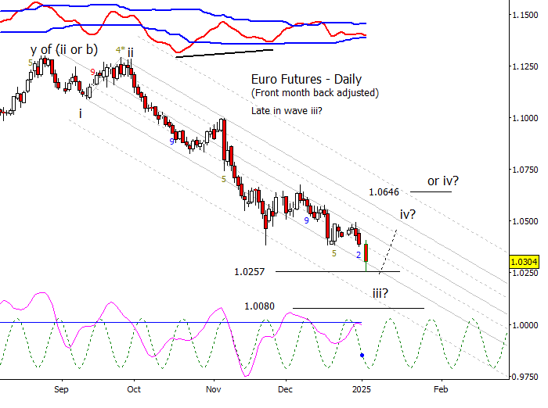Click the Sep month label on time axis
The height and width of the screenshot is (408, 548).
pyautogui.click(x=61, y=389)
